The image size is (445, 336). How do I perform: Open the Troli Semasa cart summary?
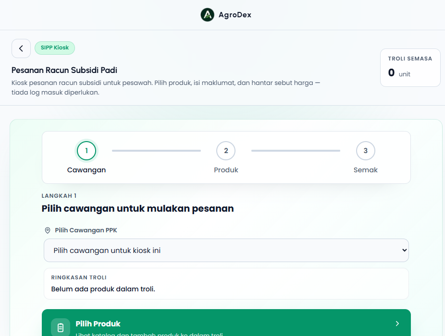[410, 68]
